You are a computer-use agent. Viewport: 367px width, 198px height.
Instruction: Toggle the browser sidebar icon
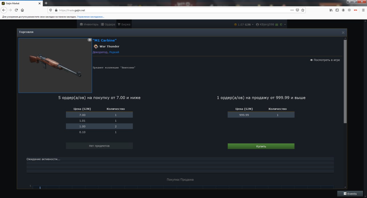337,10
